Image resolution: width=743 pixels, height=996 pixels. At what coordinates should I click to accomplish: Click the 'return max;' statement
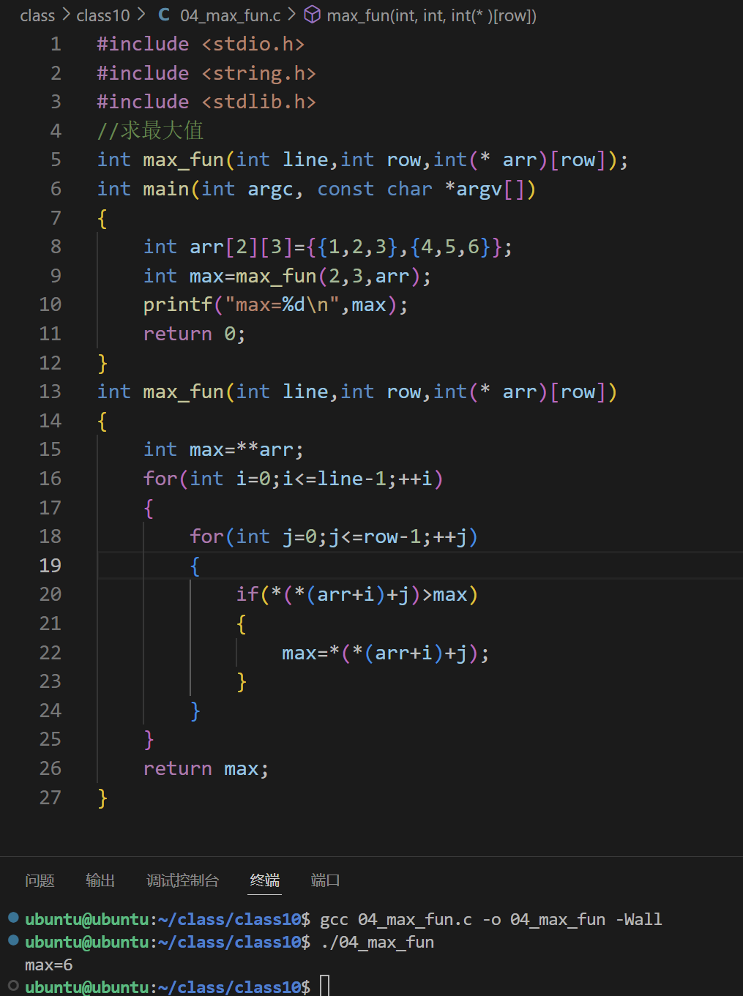(x=206, y=768)
